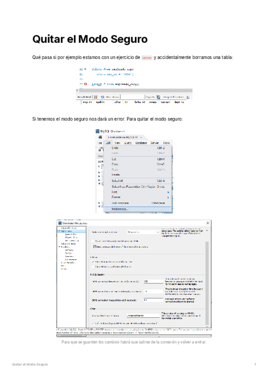Select SQL Editor in Preferences tree
The height and width of the screenshot is (379, 268).
[x=66, y=231]
